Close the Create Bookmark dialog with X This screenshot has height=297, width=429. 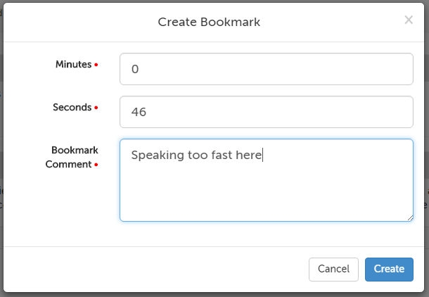tap(408, 20)
